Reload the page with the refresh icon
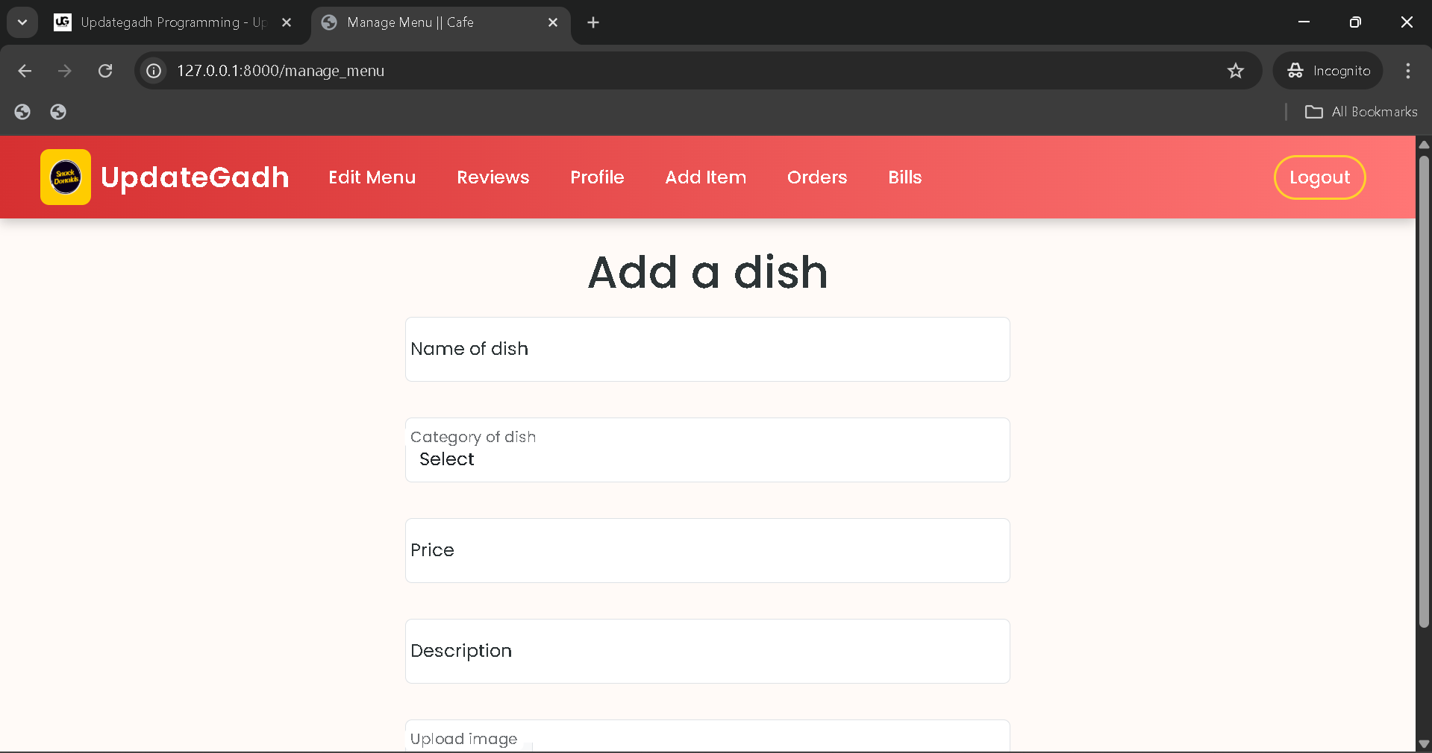The image size is (1432, 753). click(105, 71)
